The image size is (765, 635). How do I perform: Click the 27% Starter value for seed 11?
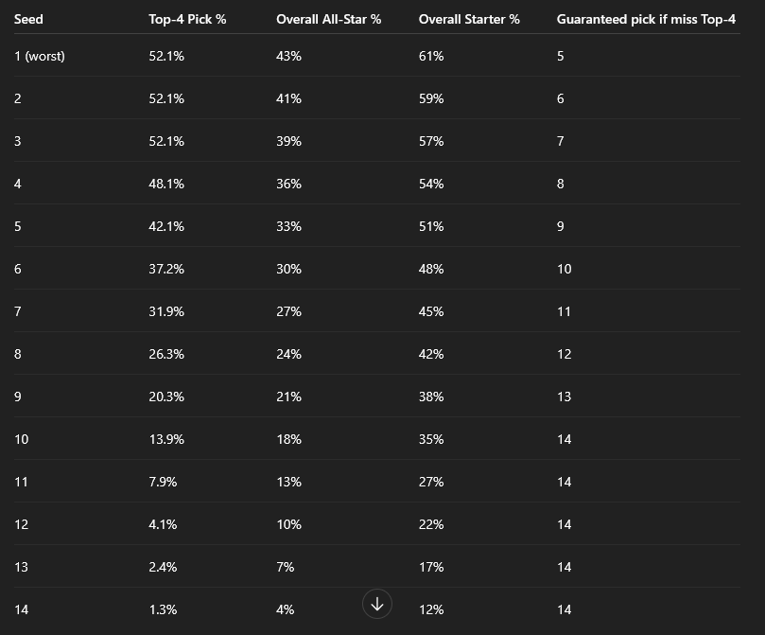(x=431, y=482)
